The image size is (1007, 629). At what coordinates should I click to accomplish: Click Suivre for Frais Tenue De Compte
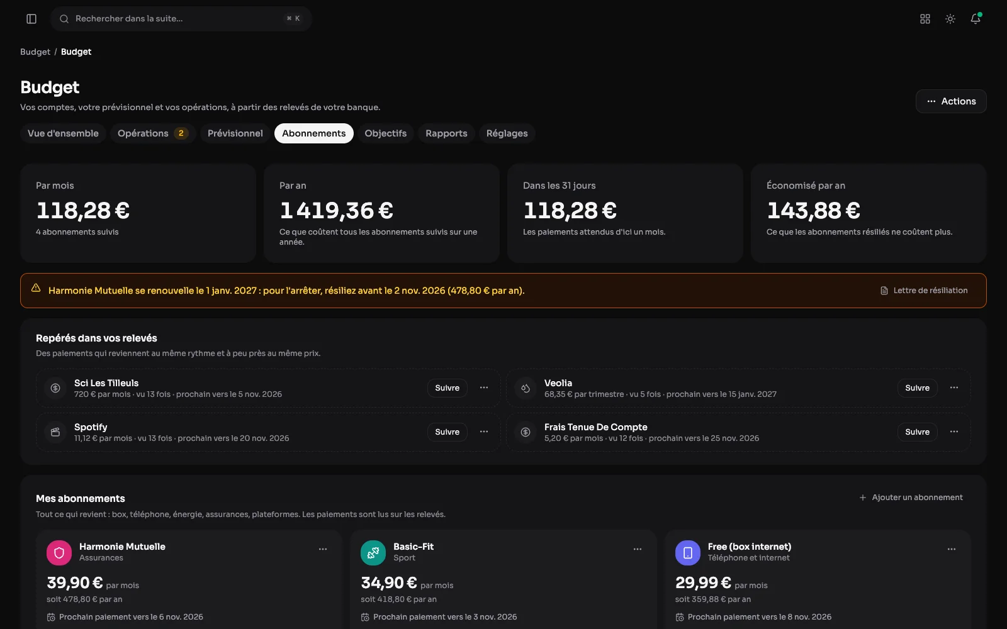(918, 432)
